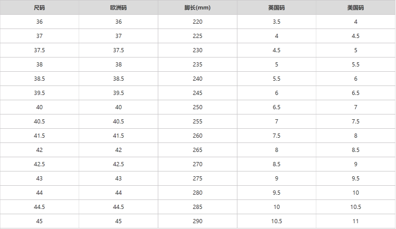Viewport: 396px width, 229px height.
Task: Select the 245 foot length cell
Action: 197,93
